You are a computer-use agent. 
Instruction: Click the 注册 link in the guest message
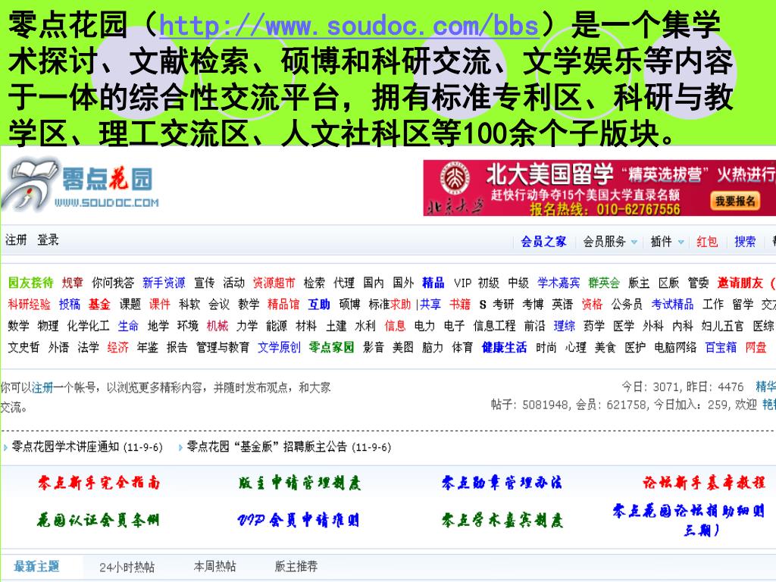coord(42,387)
